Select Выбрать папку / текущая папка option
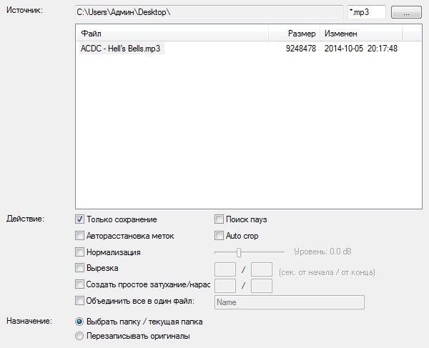This screenshot has height=348, width=429. click(x=79, y=322)
